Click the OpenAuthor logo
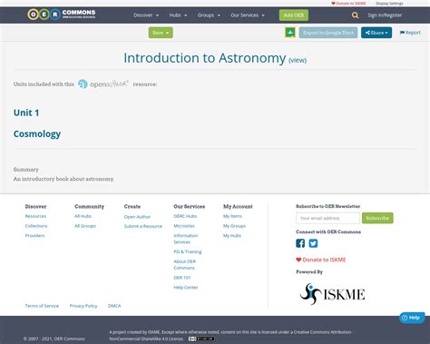 [x=103, y=84]
